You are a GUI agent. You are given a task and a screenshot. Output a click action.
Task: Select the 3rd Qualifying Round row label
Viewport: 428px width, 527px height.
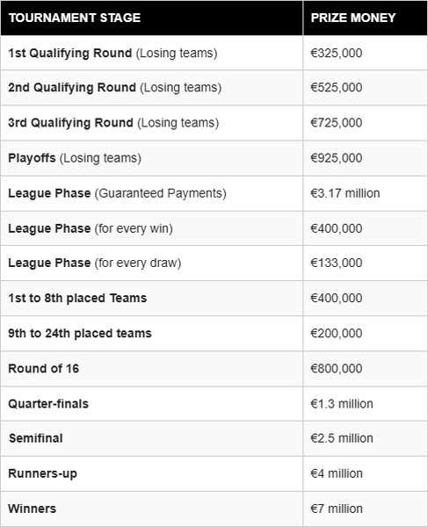click(x=113, y=123)
